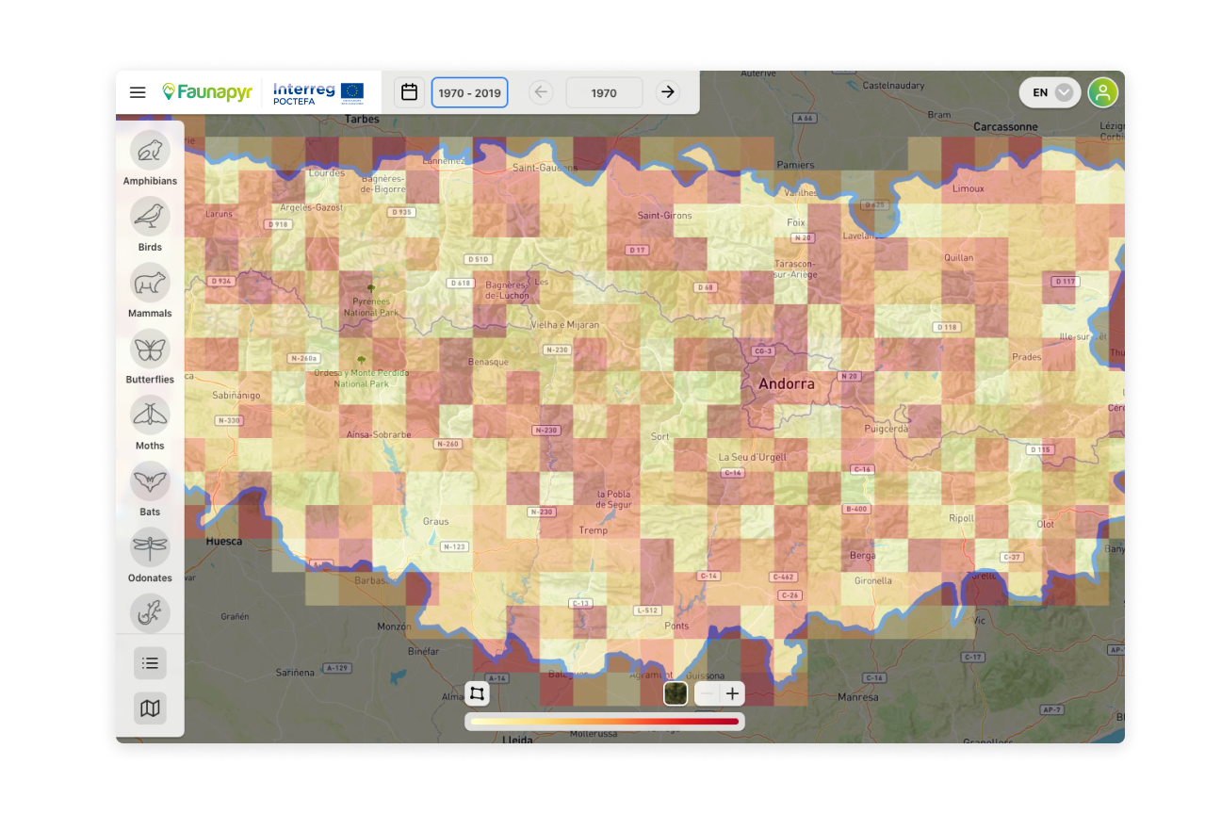The image size is (1221, 814).
Task: Go to the previous year arrow
Action: coord(541,92)
